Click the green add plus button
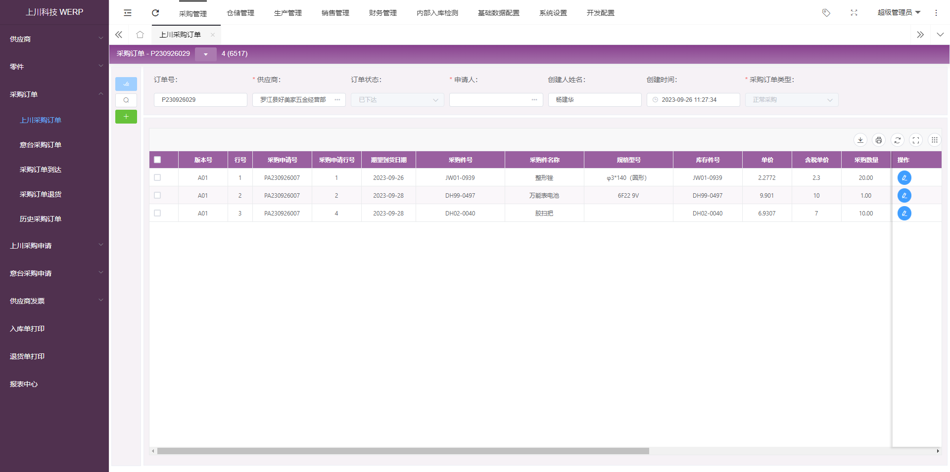950x472 pixels. click(126, 117)
